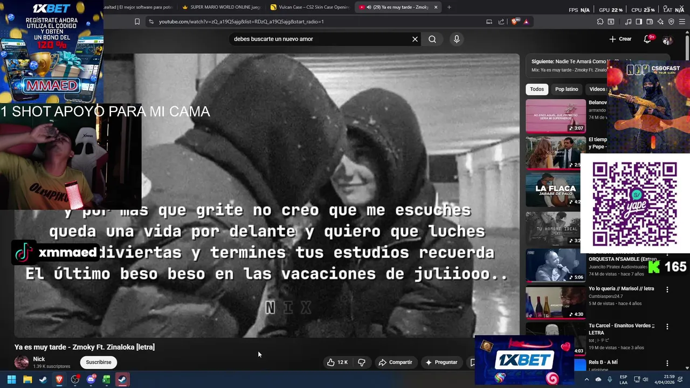690x388 pixels.
Task: Open options for 'Yo lo quería // Marisol'
Action: [667, 289]
